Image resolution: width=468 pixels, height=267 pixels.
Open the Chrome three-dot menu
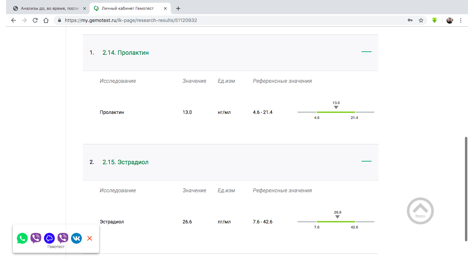coord(461,20)
